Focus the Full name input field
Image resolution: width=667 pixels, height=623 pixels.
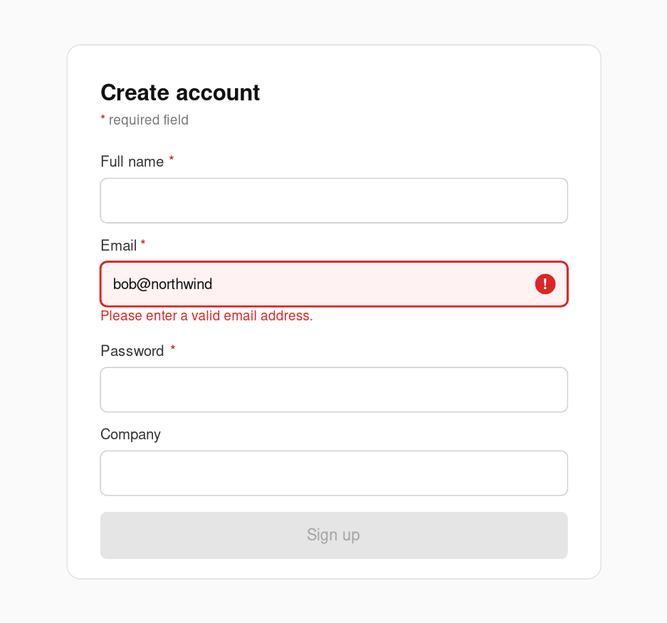[x=333, y=201]
